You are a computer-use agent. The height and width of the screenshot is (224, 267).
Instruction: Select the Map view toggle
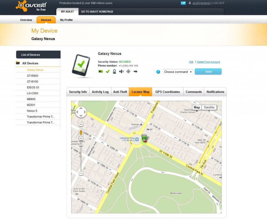pyautogui.click(x=197, y=107)
